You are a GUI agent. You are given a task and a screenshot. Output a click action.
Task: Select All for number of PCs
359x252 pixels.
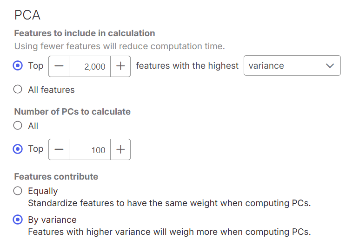click(x=18, y=126)
